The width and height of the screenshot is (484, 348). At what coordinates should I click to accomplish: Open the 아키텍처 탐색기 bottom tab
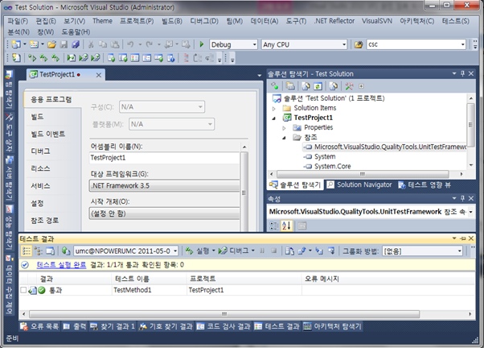point(333,326)
